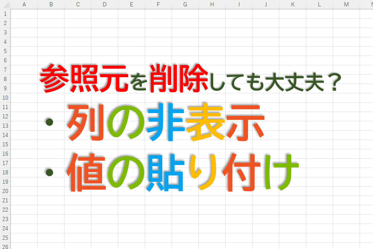The width and height of the screenshot is (373, 249).
Task: Select entire row 5
Action: pos(5,51)
